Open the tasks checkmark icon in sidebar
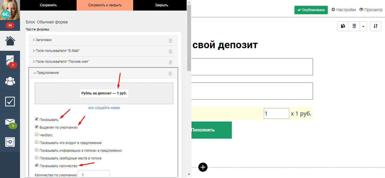385x178 pixels. point(10,101)
